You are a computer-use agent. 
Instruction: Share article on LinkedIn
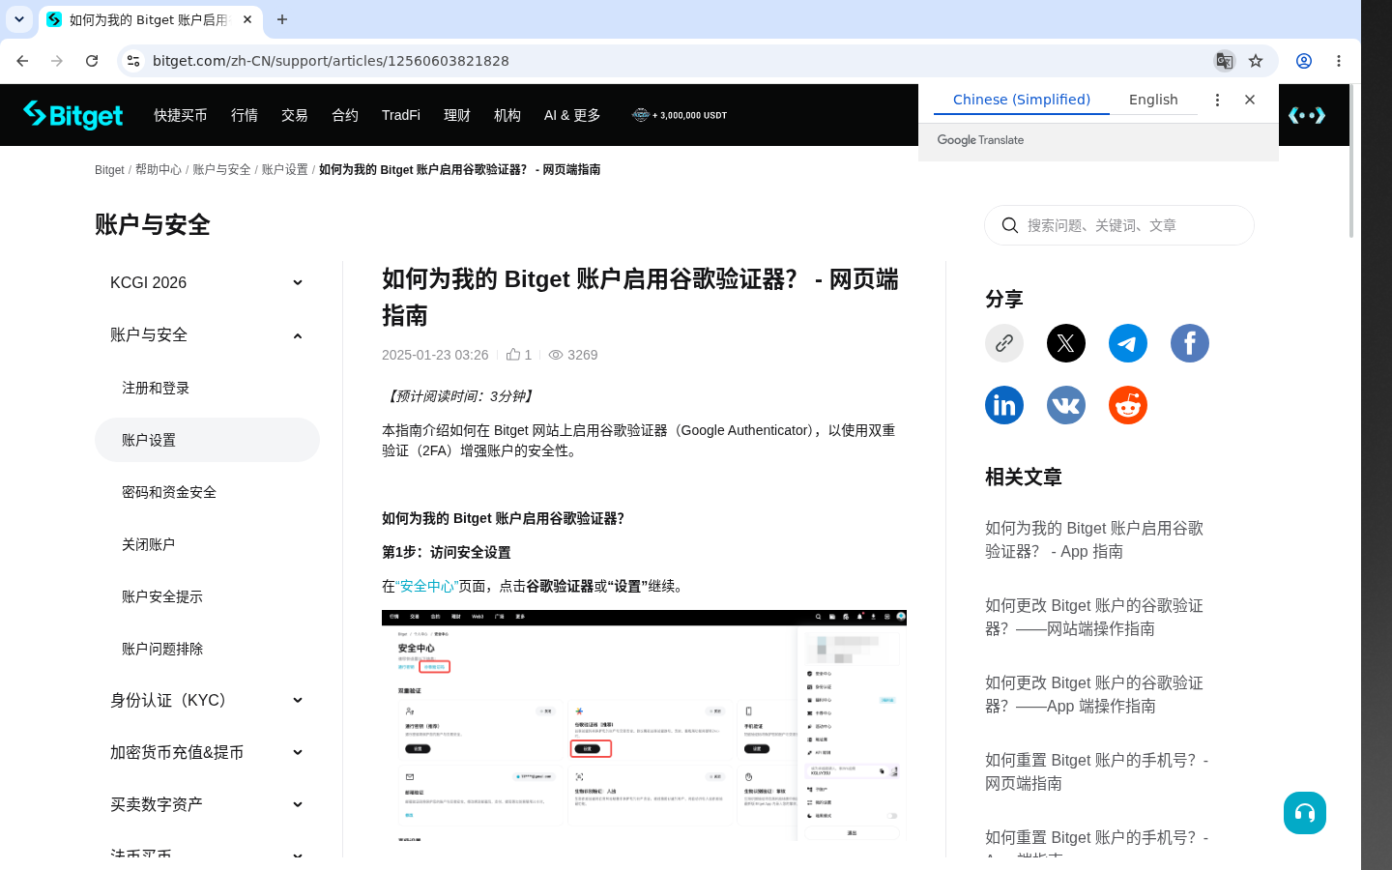click(1004, 405)
